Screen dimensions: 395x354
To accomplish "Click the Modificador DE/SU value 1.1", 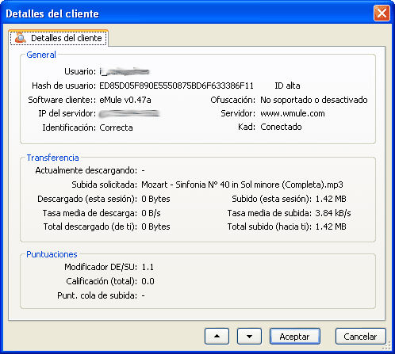I will point(148,267).
